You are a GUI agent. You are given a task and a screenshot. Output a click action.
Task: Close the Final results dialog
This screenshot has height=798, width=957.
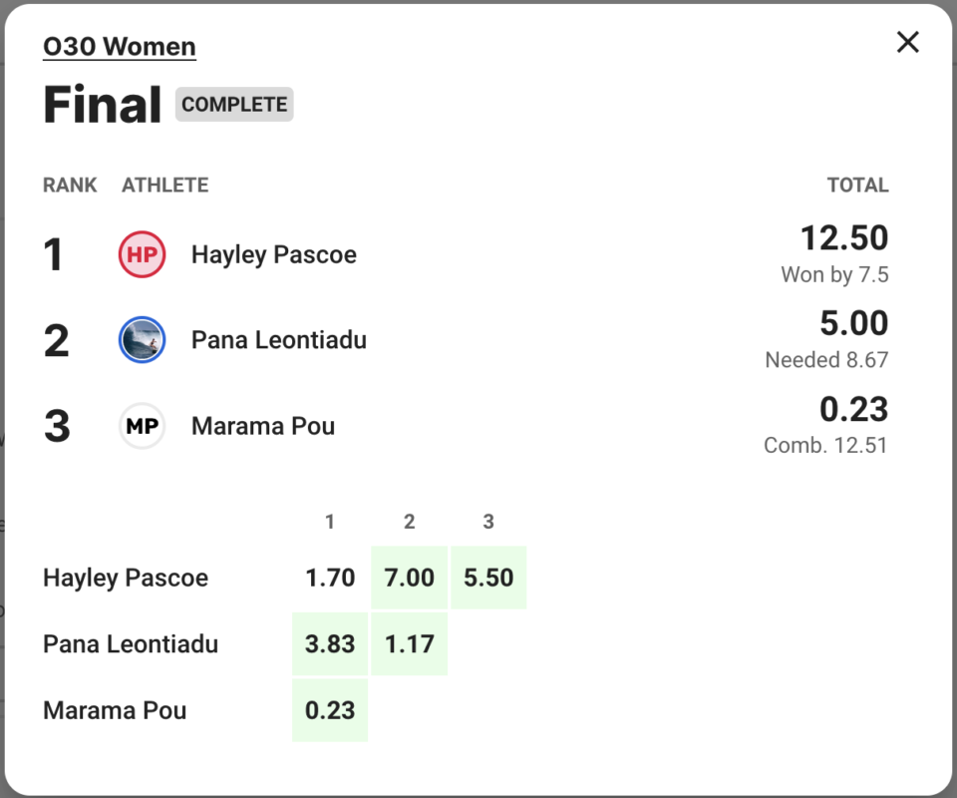click(x=907, y=42)
